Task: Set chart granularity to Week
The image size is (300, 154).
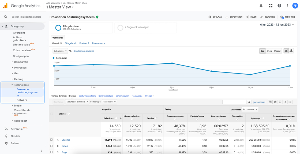Action: [x=269, y=51]
